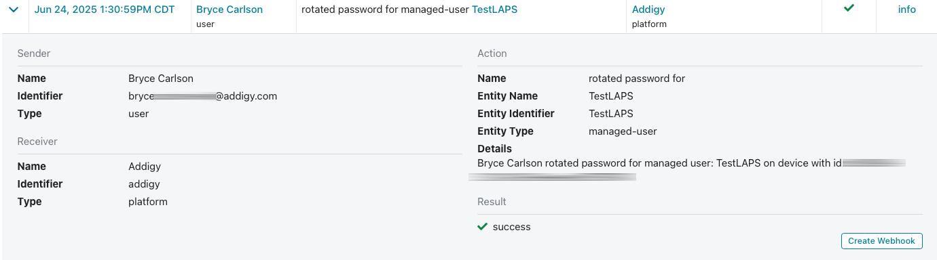Select the sender identifier email ending @addigy.com

[x=202, y=96]
